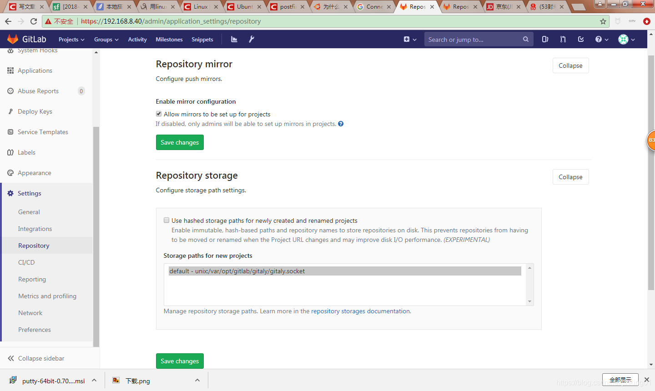Click storage paths list down arrow
The height and width of the screenshot is (391, 655).
click(x=529, y=301)
